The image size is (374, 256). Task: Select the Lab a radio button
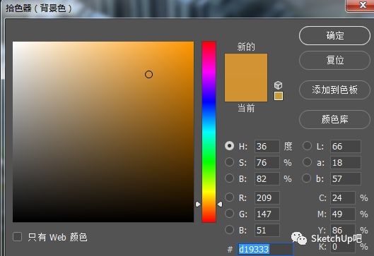[x=307, y=162]
